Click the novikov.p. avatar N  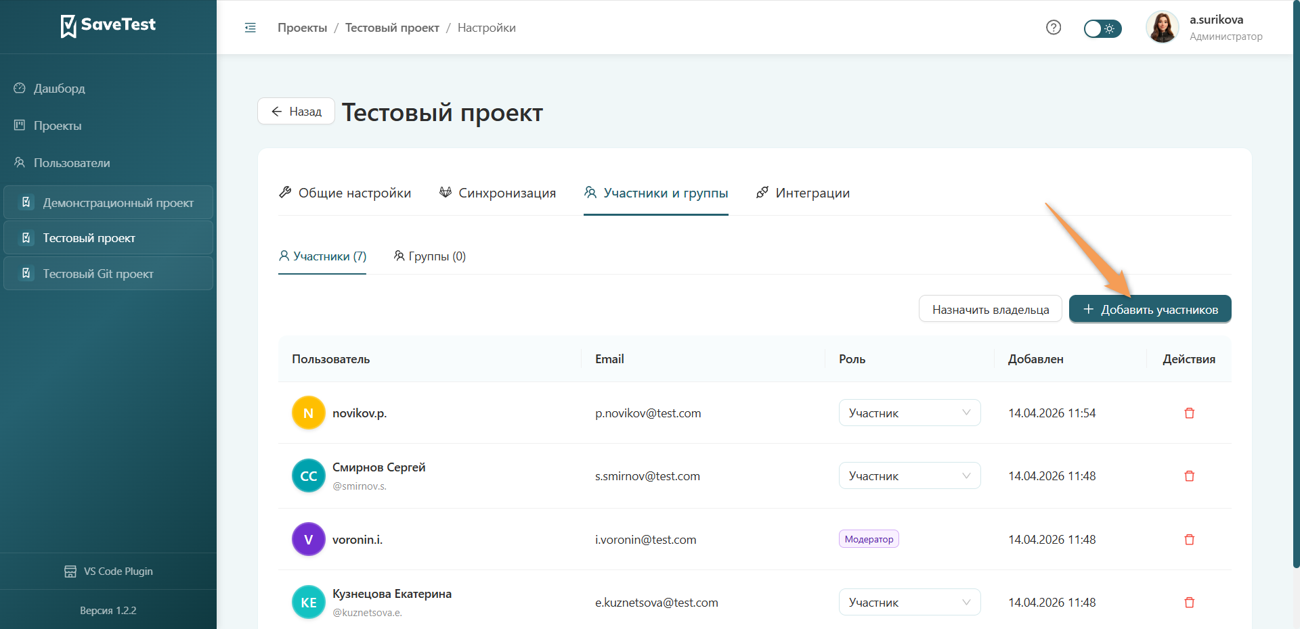[309, 413]
